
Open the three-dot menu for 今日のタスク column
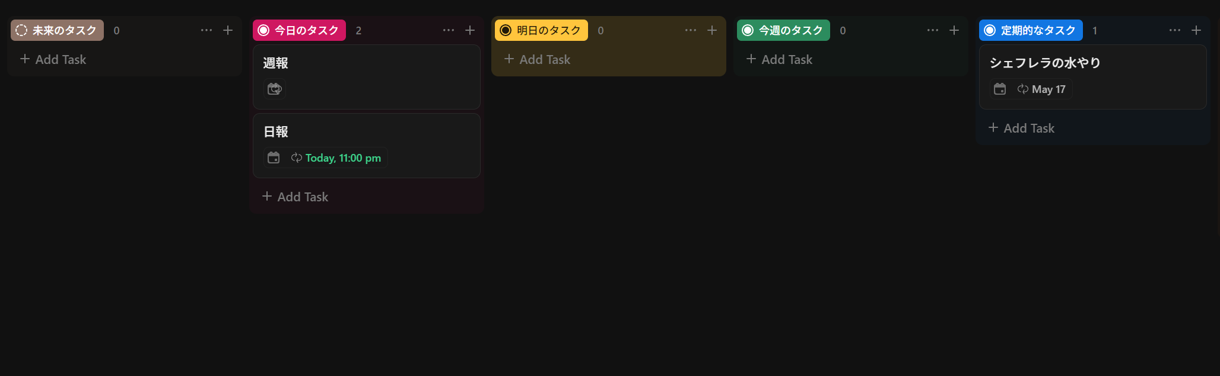[x=449, y=30]
